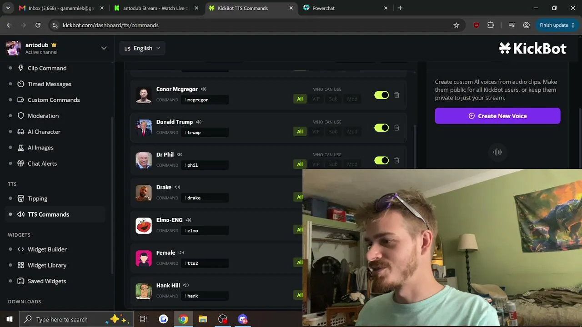Play Elmo-ENG voice preview speaker
The width and height of the screenshot is (582, 327).
pyautogui.click(x=188, y=220)
